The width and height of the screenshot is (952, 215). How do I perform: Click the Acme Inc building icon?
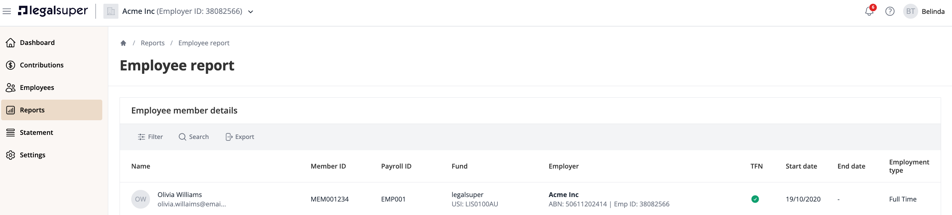[111, 11]
